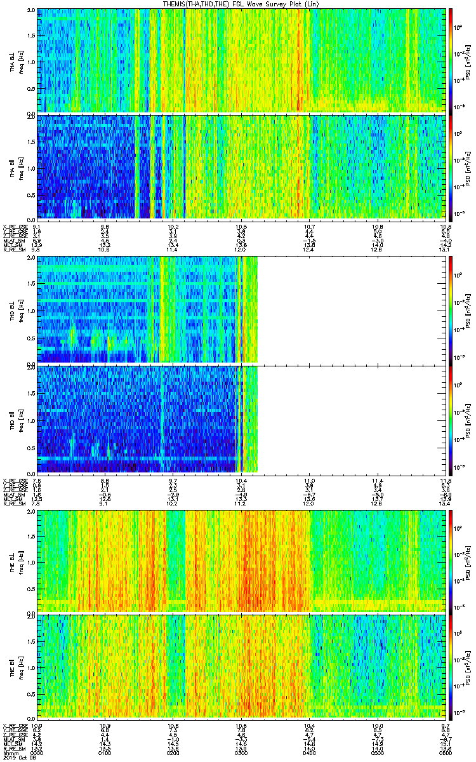Viewport: 476px width, 762px height.
Task: Click the PSD color bar beside THD top panel
Action: [x=451, y=309]
